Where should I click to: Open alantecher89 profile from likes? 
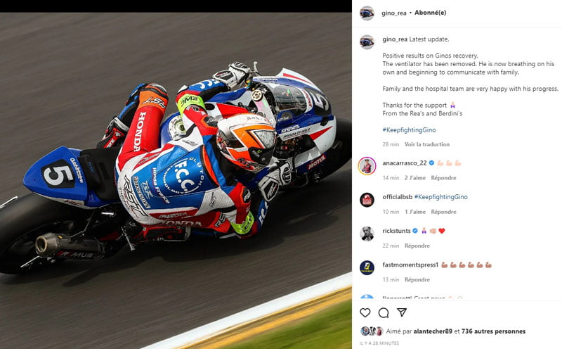coord(433,331)
